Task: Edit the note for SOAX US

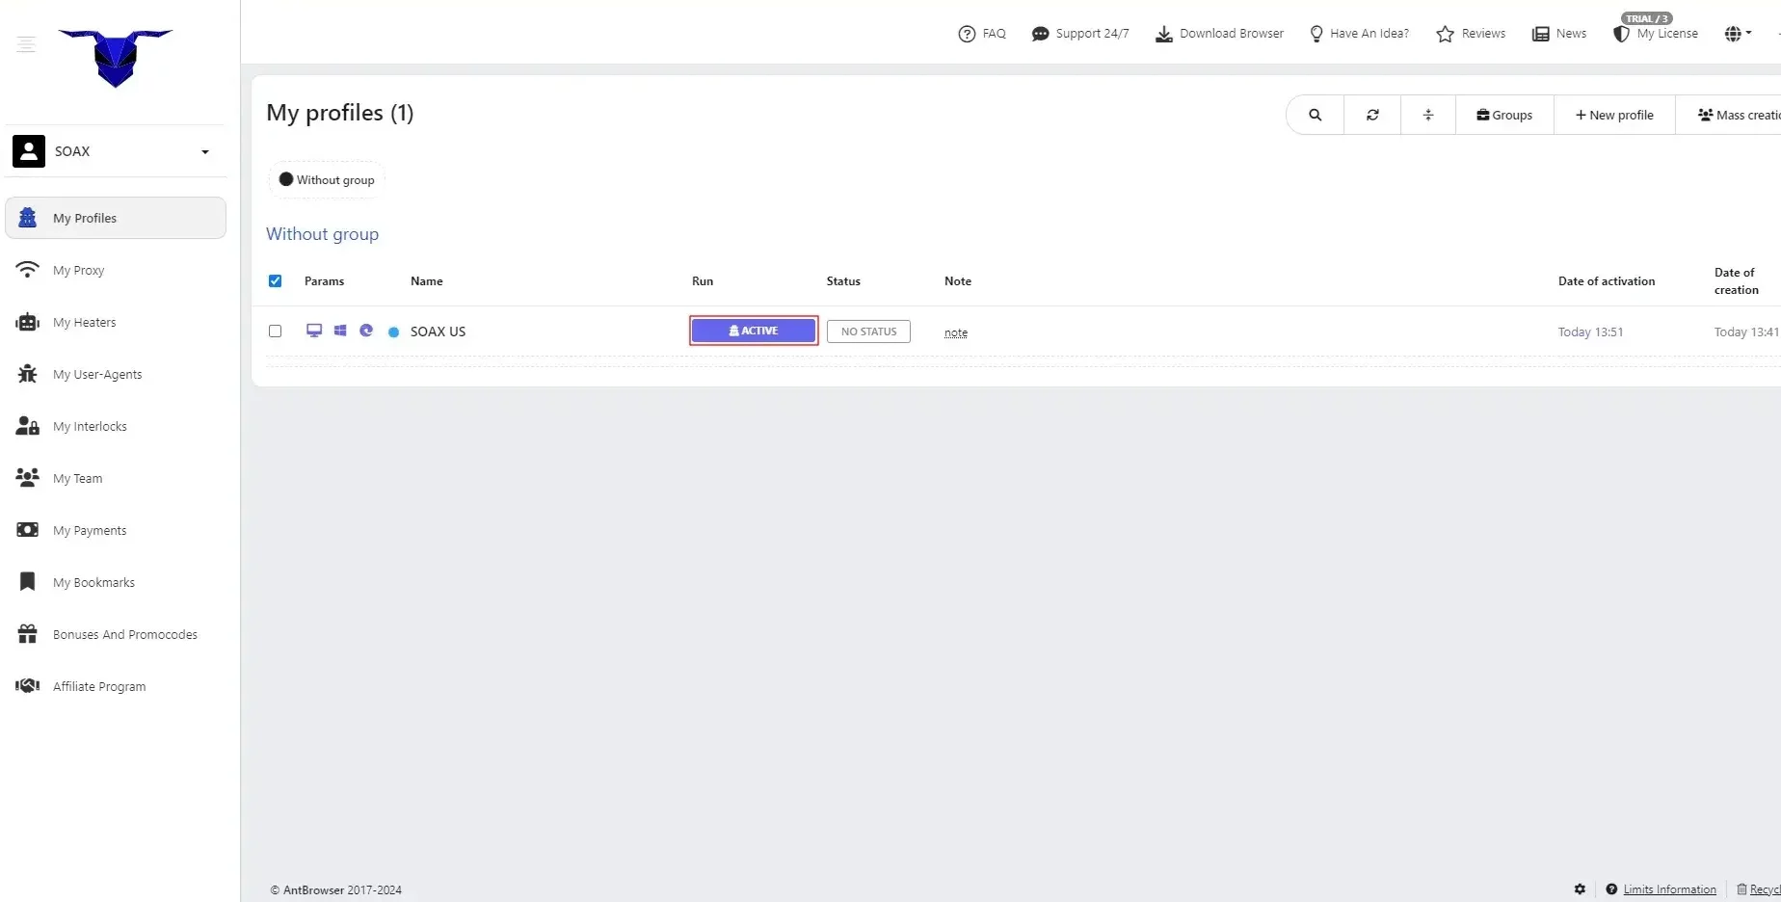Action: coord(956,332)
